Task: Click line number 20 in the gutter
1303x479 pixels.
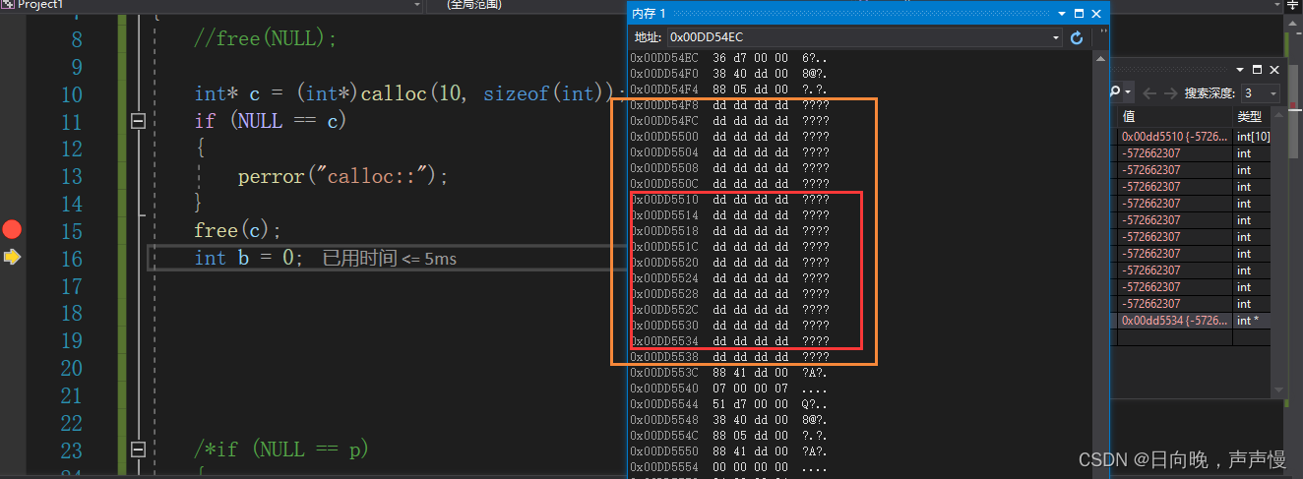Action: coord(71,368)
